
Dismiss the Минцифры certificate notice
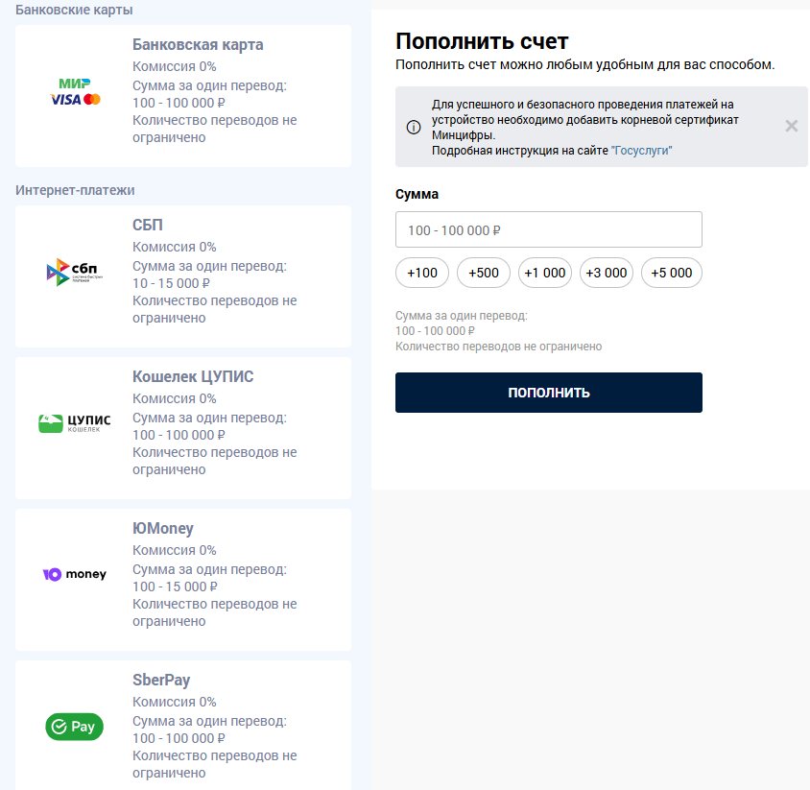click(x=792, y=126)
